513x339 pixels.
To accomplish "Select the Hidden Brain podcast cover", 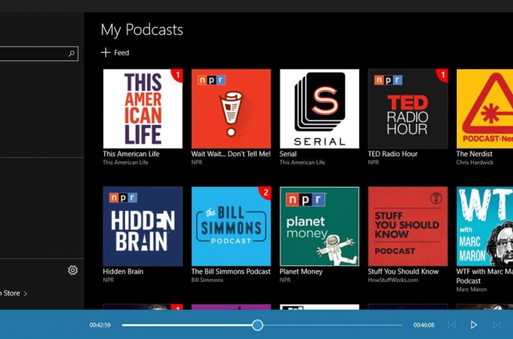I will pyautogui.click(x=142, y=226).
